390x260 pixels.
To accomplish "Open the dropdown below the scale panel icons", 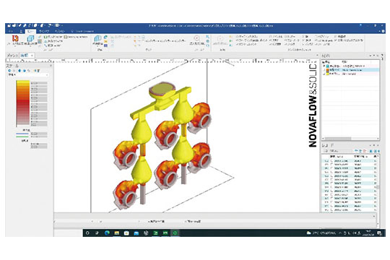I will pos(27,74).
